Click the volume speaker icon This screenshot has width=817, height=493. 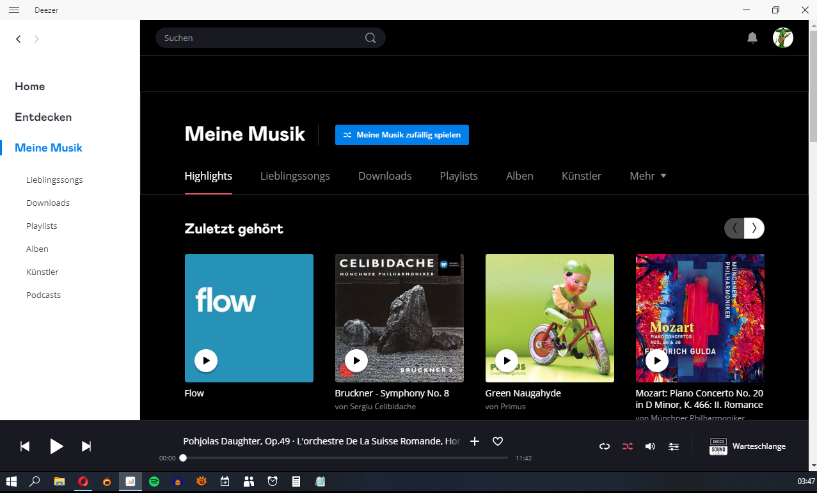[650, 446]
